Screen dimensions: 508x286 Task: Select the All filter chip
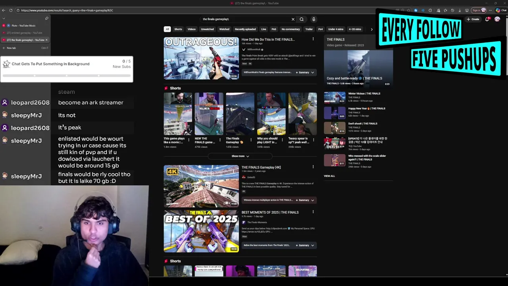pyautogui.click(x=167, y=29)
